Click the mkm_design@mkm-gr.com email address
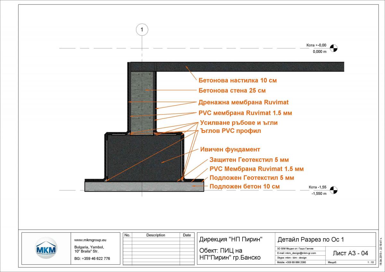 click(x=301, y=253)
